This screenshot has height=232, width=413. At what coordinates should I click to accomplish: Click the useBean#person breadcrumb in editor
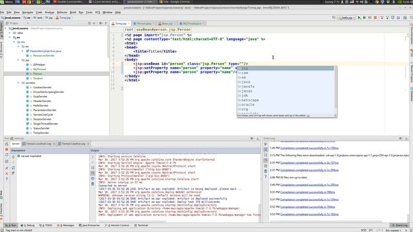click(163, 30)
